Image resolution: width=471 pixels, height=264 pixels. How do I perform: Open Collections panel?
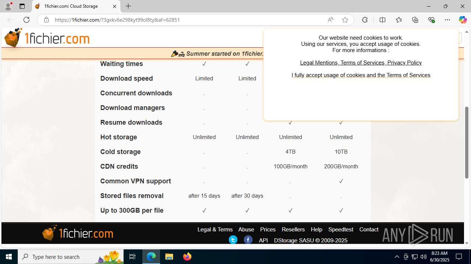click(x=415, y=20)
